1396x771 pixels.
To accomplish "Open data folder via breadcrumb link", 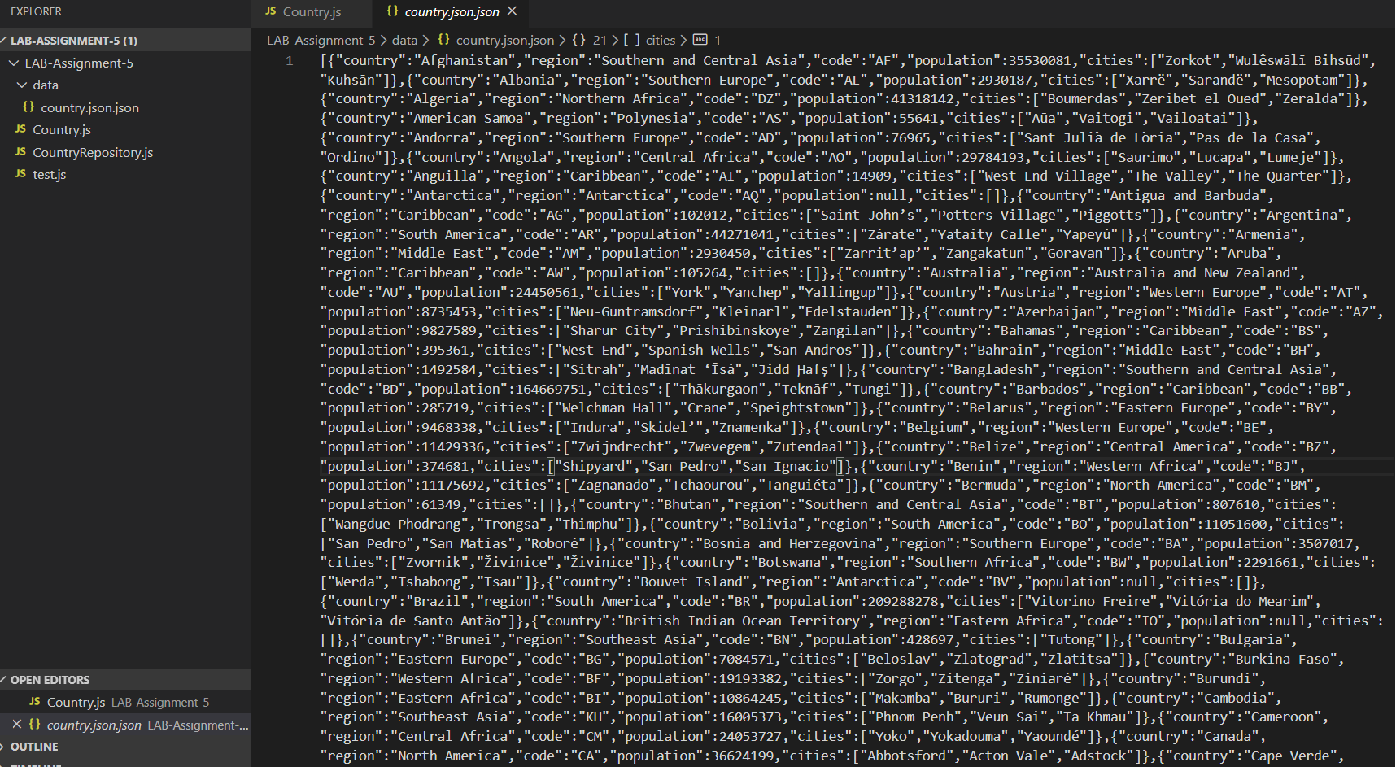I will 404,40.
